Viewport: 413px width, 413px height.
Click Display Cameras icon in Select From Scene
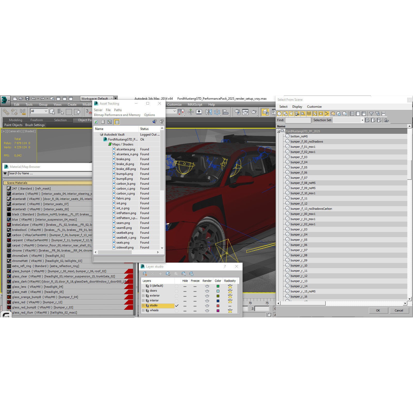pos(297,113)
